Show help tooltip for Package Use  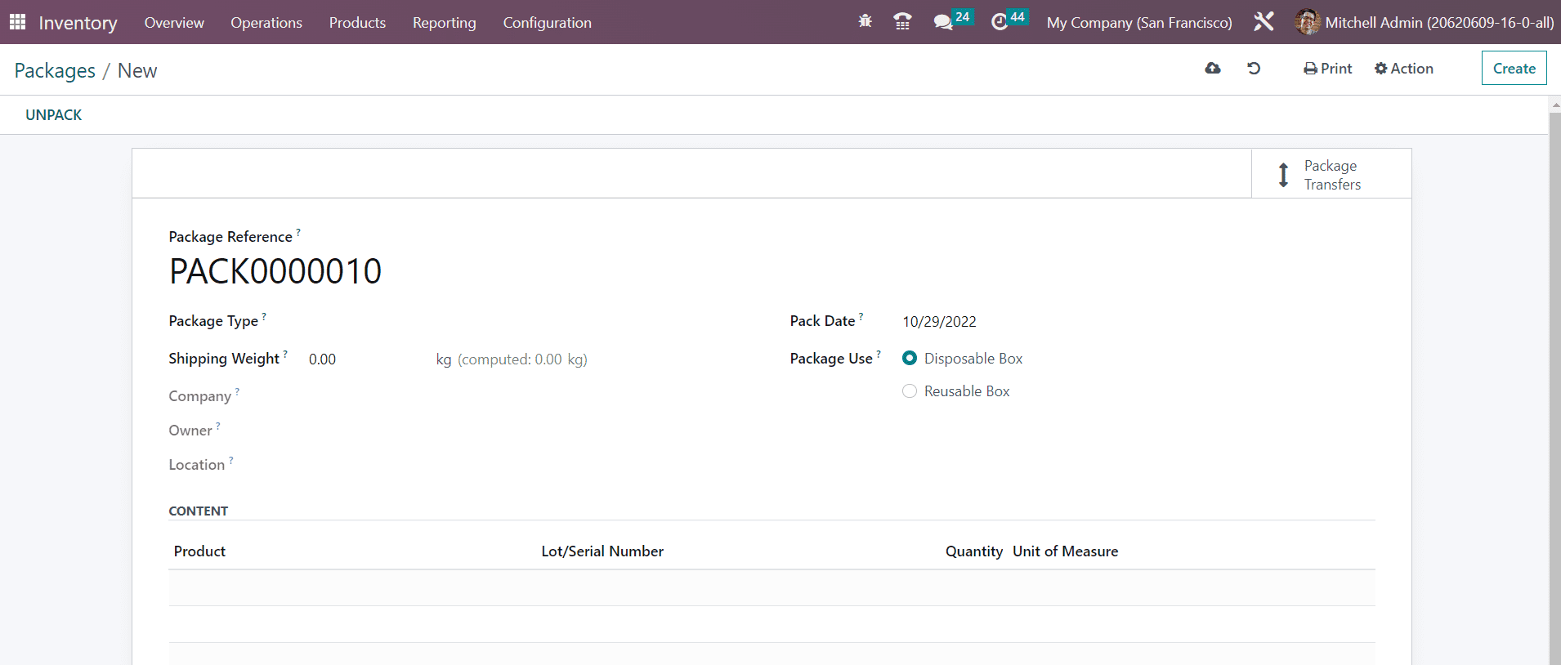[x=879, y=354]
